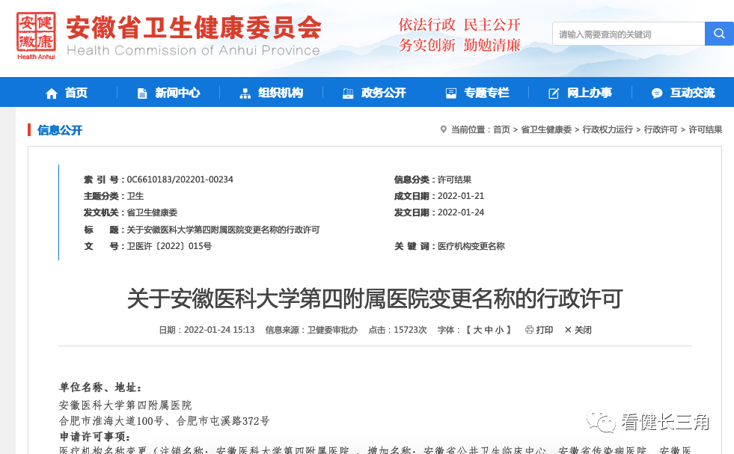Click the search keyword input field

tap(629, 34)
